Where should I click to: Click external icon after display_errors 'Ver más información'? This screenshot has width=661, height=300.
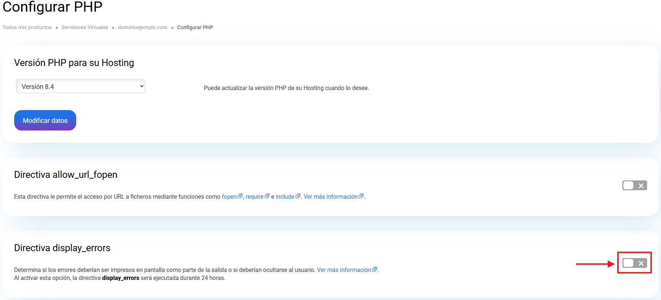pos(374,269)
